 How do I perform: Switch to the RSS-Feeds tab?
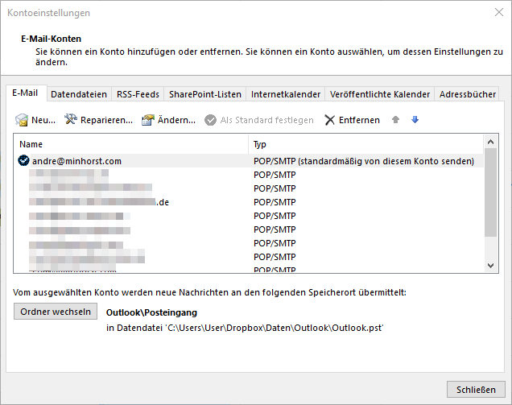[x=138, y=94]
